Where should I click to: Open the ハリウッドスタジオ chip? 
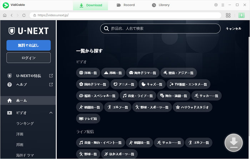click(192, 107)
